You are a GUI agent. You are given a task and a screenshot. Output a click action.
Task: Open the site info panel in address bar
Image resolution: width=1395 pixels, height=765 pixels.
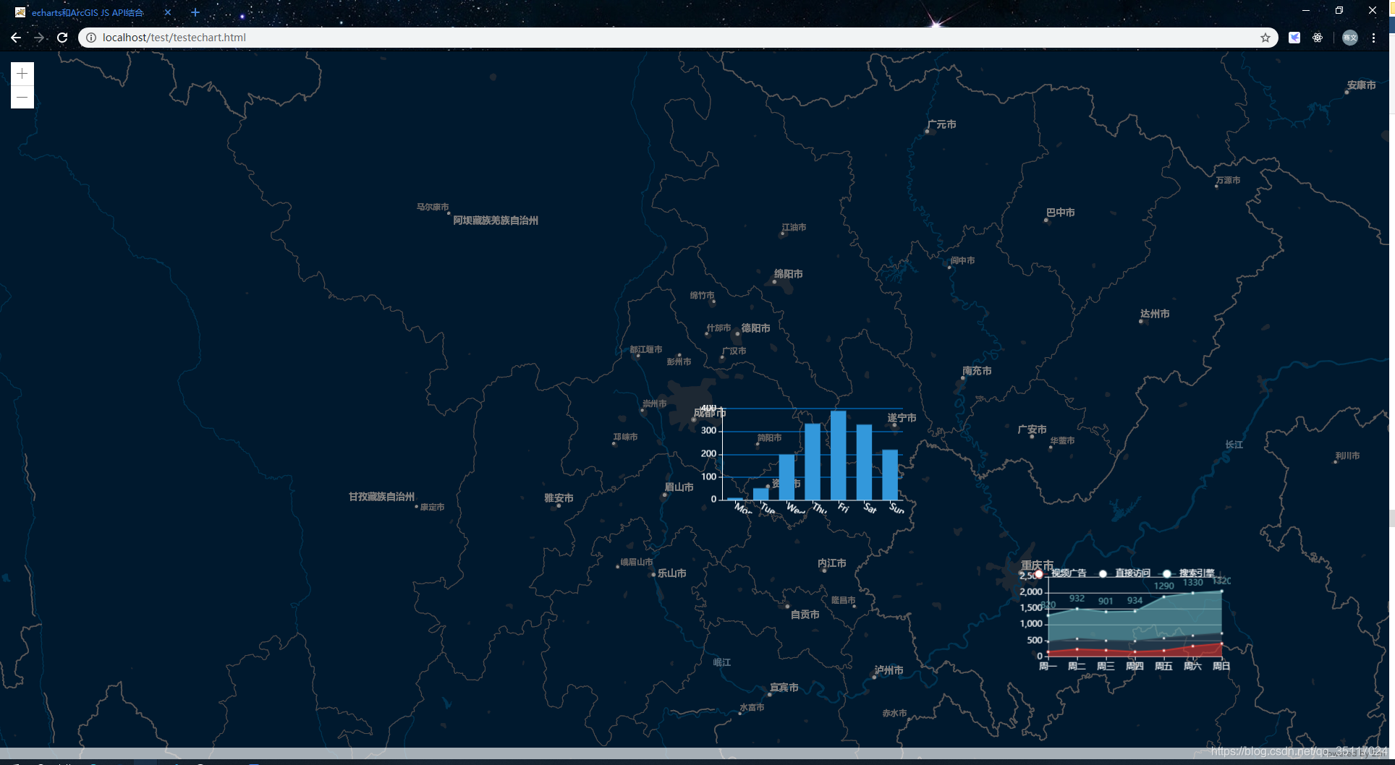[x=90, y=38]
